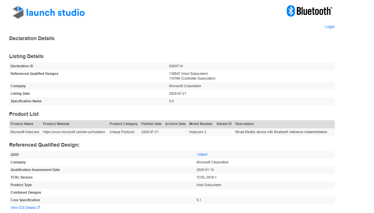Click the TCRL Version label
This screenshot has height=213, width=374.
22,177
